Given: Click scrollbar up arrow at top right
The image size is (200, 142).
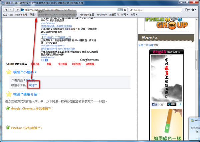Looking at the screenshot, I should pyautogui.click(x=197, y=19).
